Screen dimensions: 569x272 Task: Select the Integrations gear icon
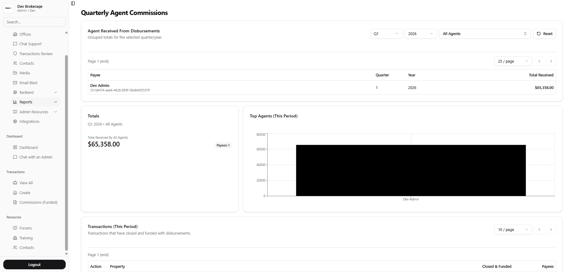pyautogui.click(x=15, y=121)
